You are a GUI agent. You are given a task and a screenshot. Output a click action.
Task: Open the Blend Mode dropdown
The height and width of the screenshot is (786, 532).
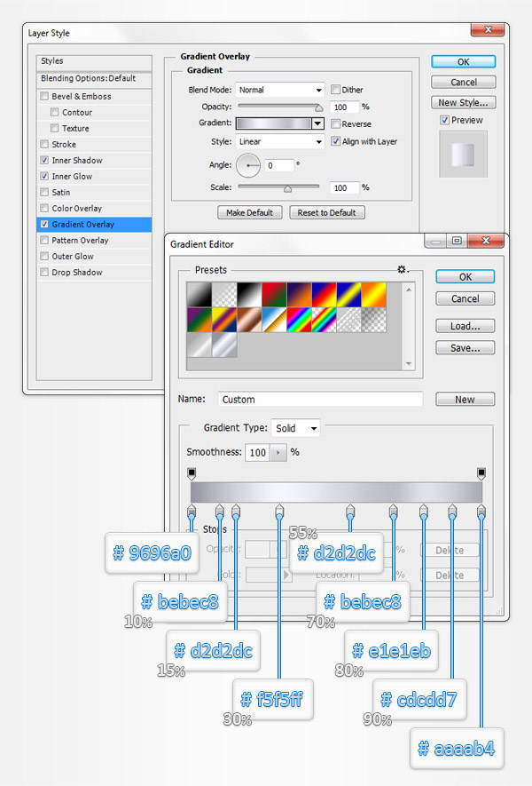[279, 90]
